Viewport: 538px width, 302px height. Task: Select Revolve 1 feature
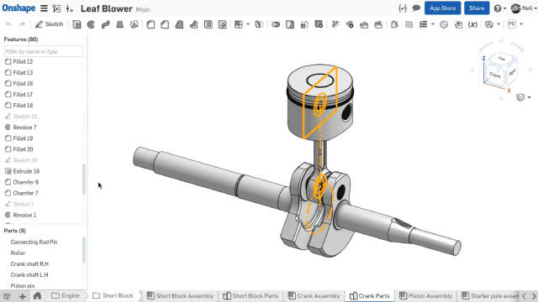pos(24,215)
